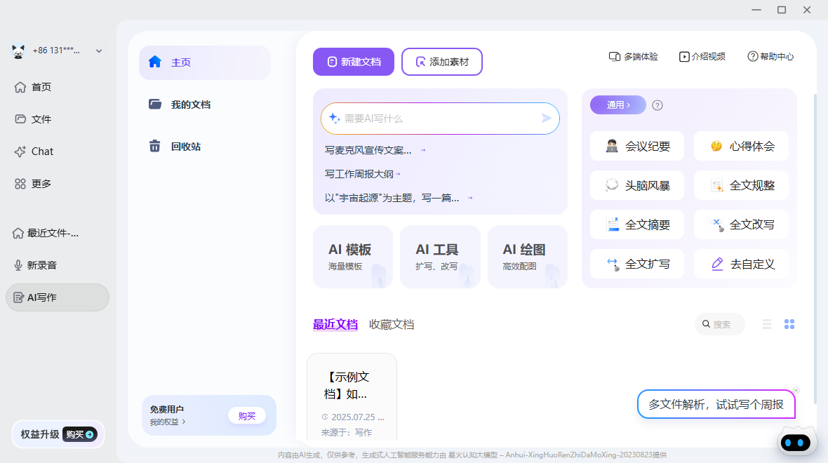Click the 去自定义 option
Screen dimensions: 828x463
(x=742, y=264)
